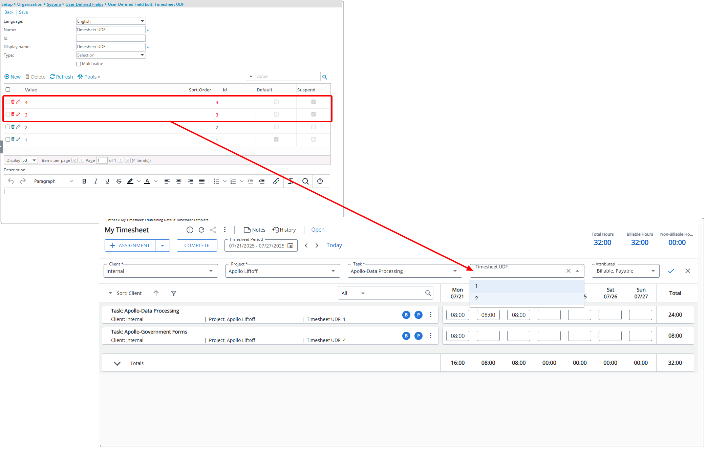This screenshot has height=451, width=708.
Task: Click the filter icon in the timesheet grid
Action: pos(174,293)
